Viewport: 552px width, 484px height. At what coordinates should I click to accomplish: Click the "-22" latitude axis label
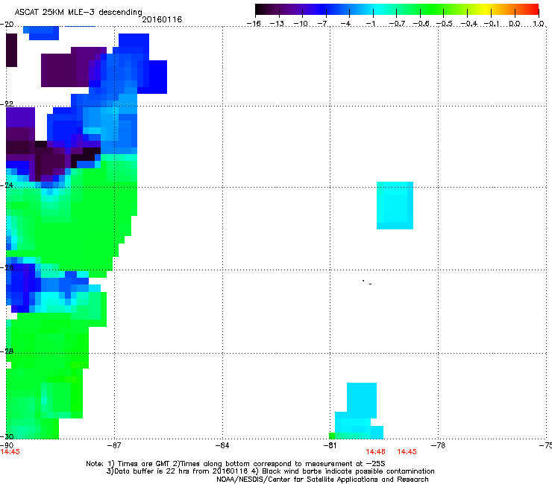(7, 104)
